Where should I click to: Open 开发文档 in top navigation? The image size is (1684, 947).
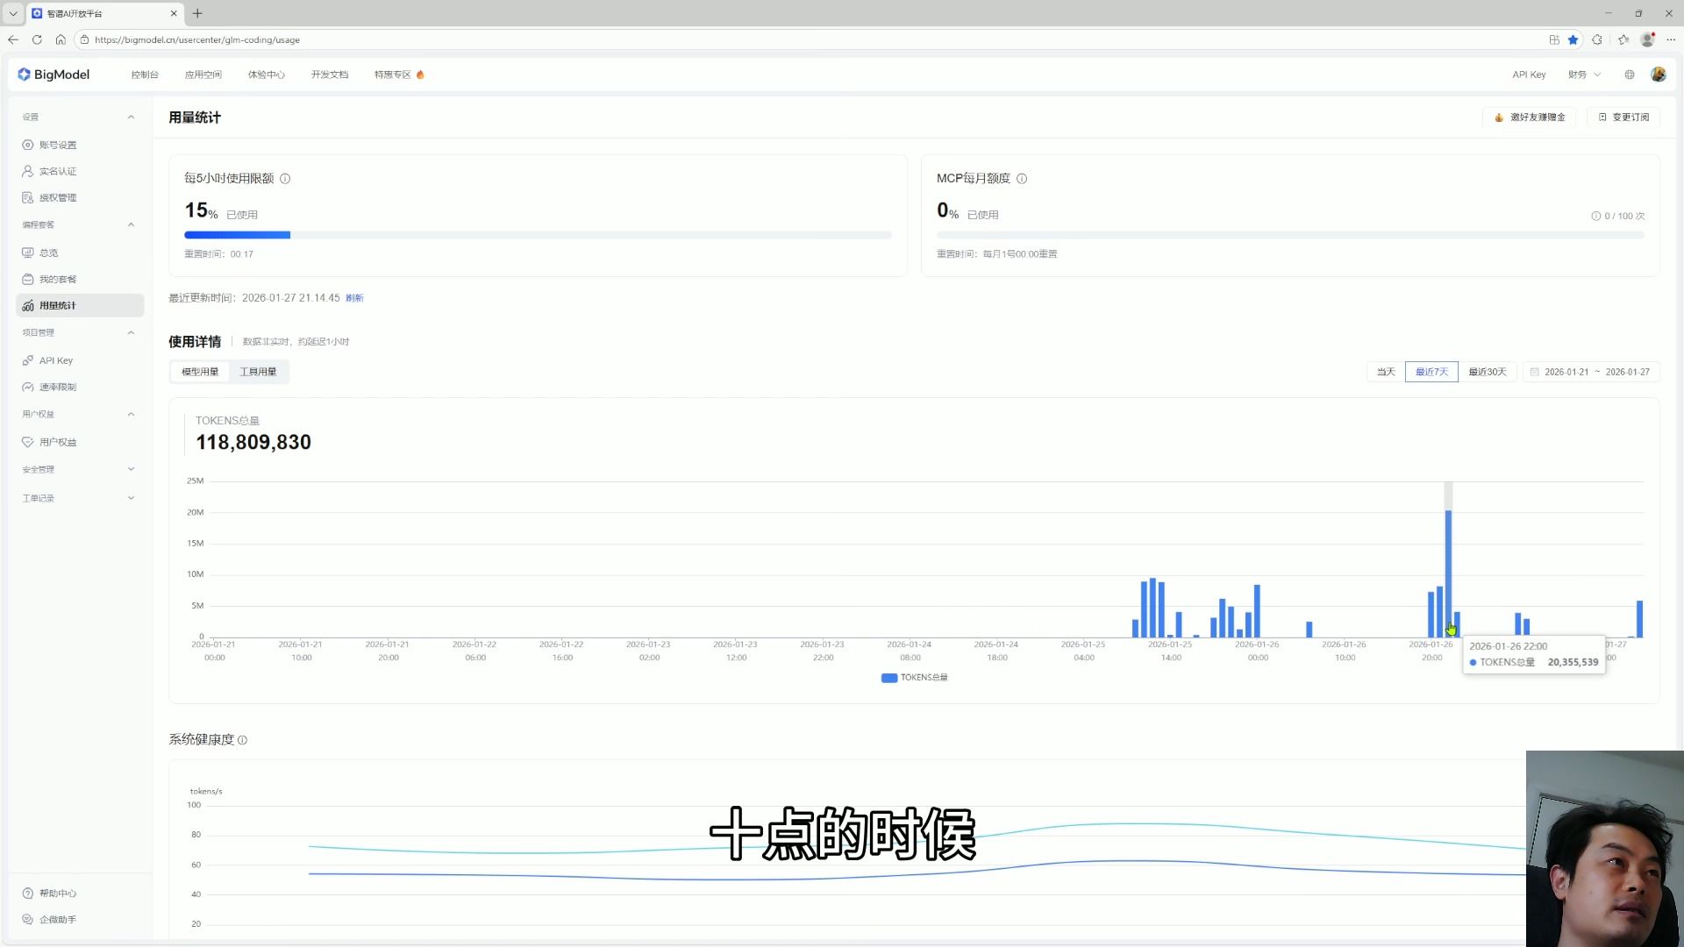coord(329,75)
